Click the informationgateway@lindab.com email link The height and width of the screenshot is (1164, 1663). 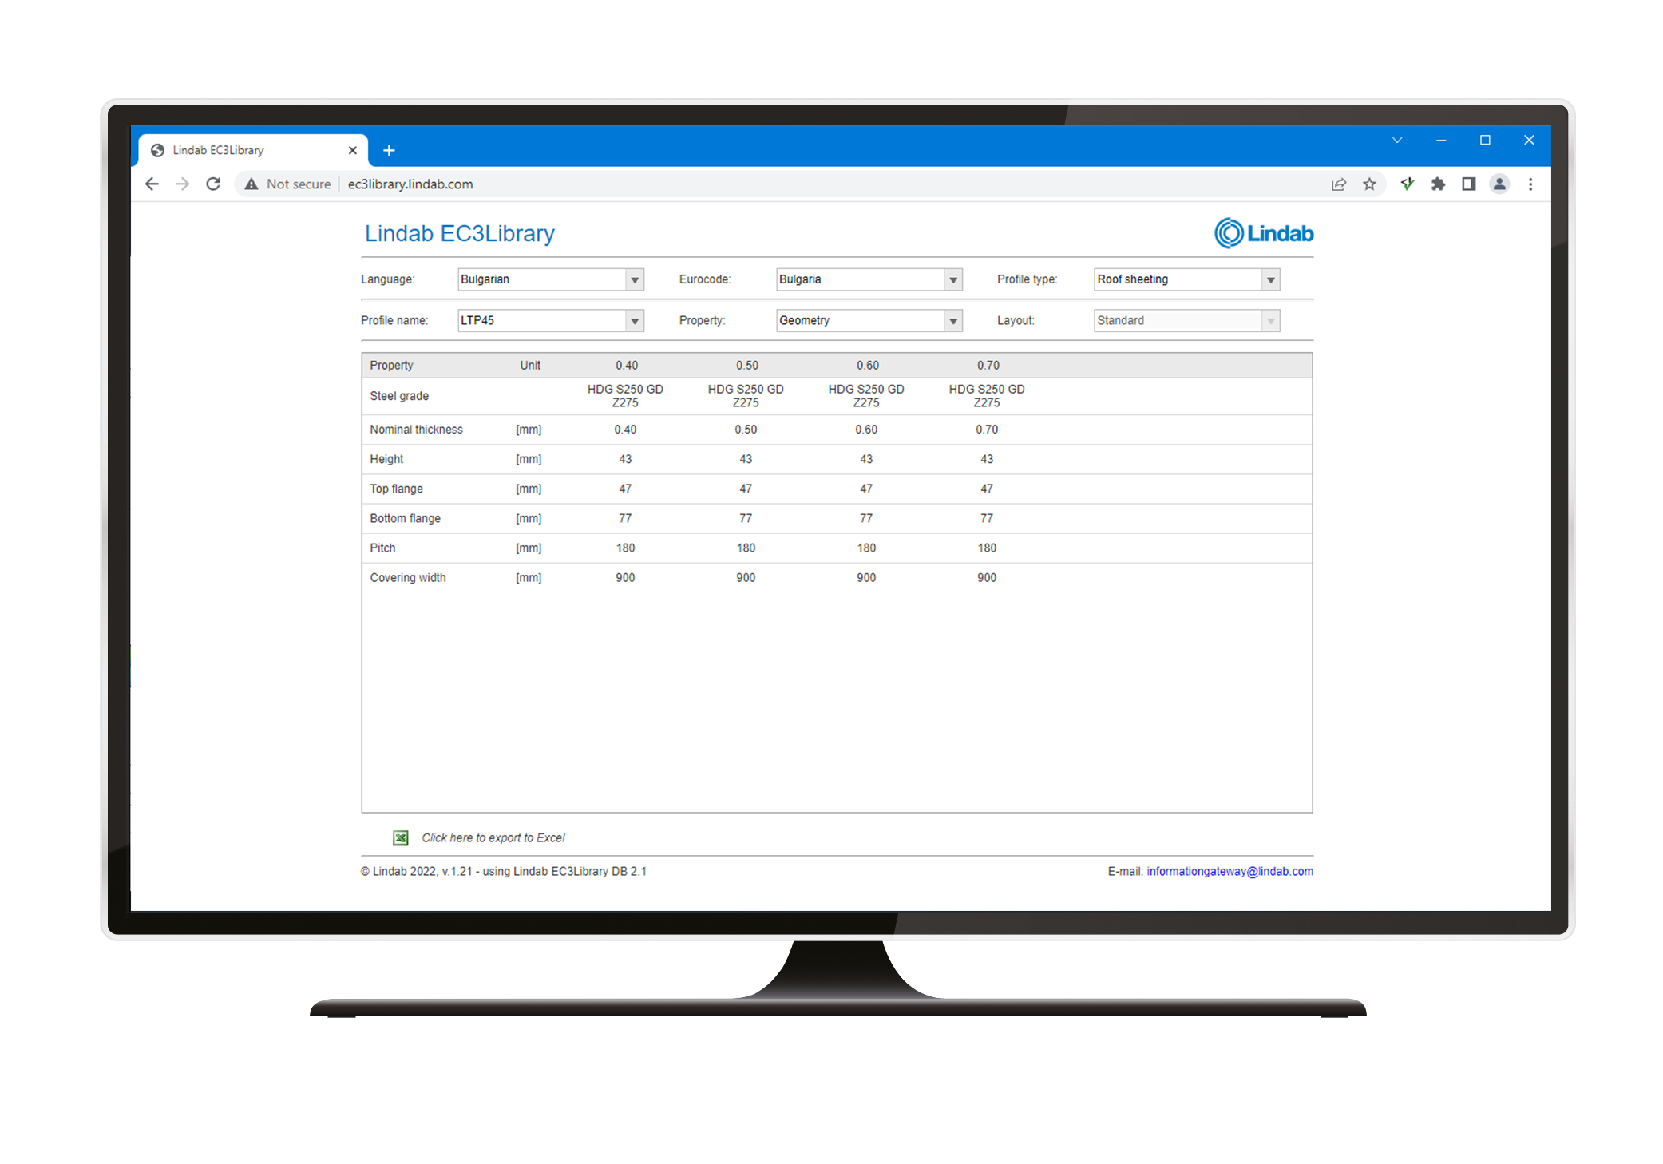[x=1229, y=871]
